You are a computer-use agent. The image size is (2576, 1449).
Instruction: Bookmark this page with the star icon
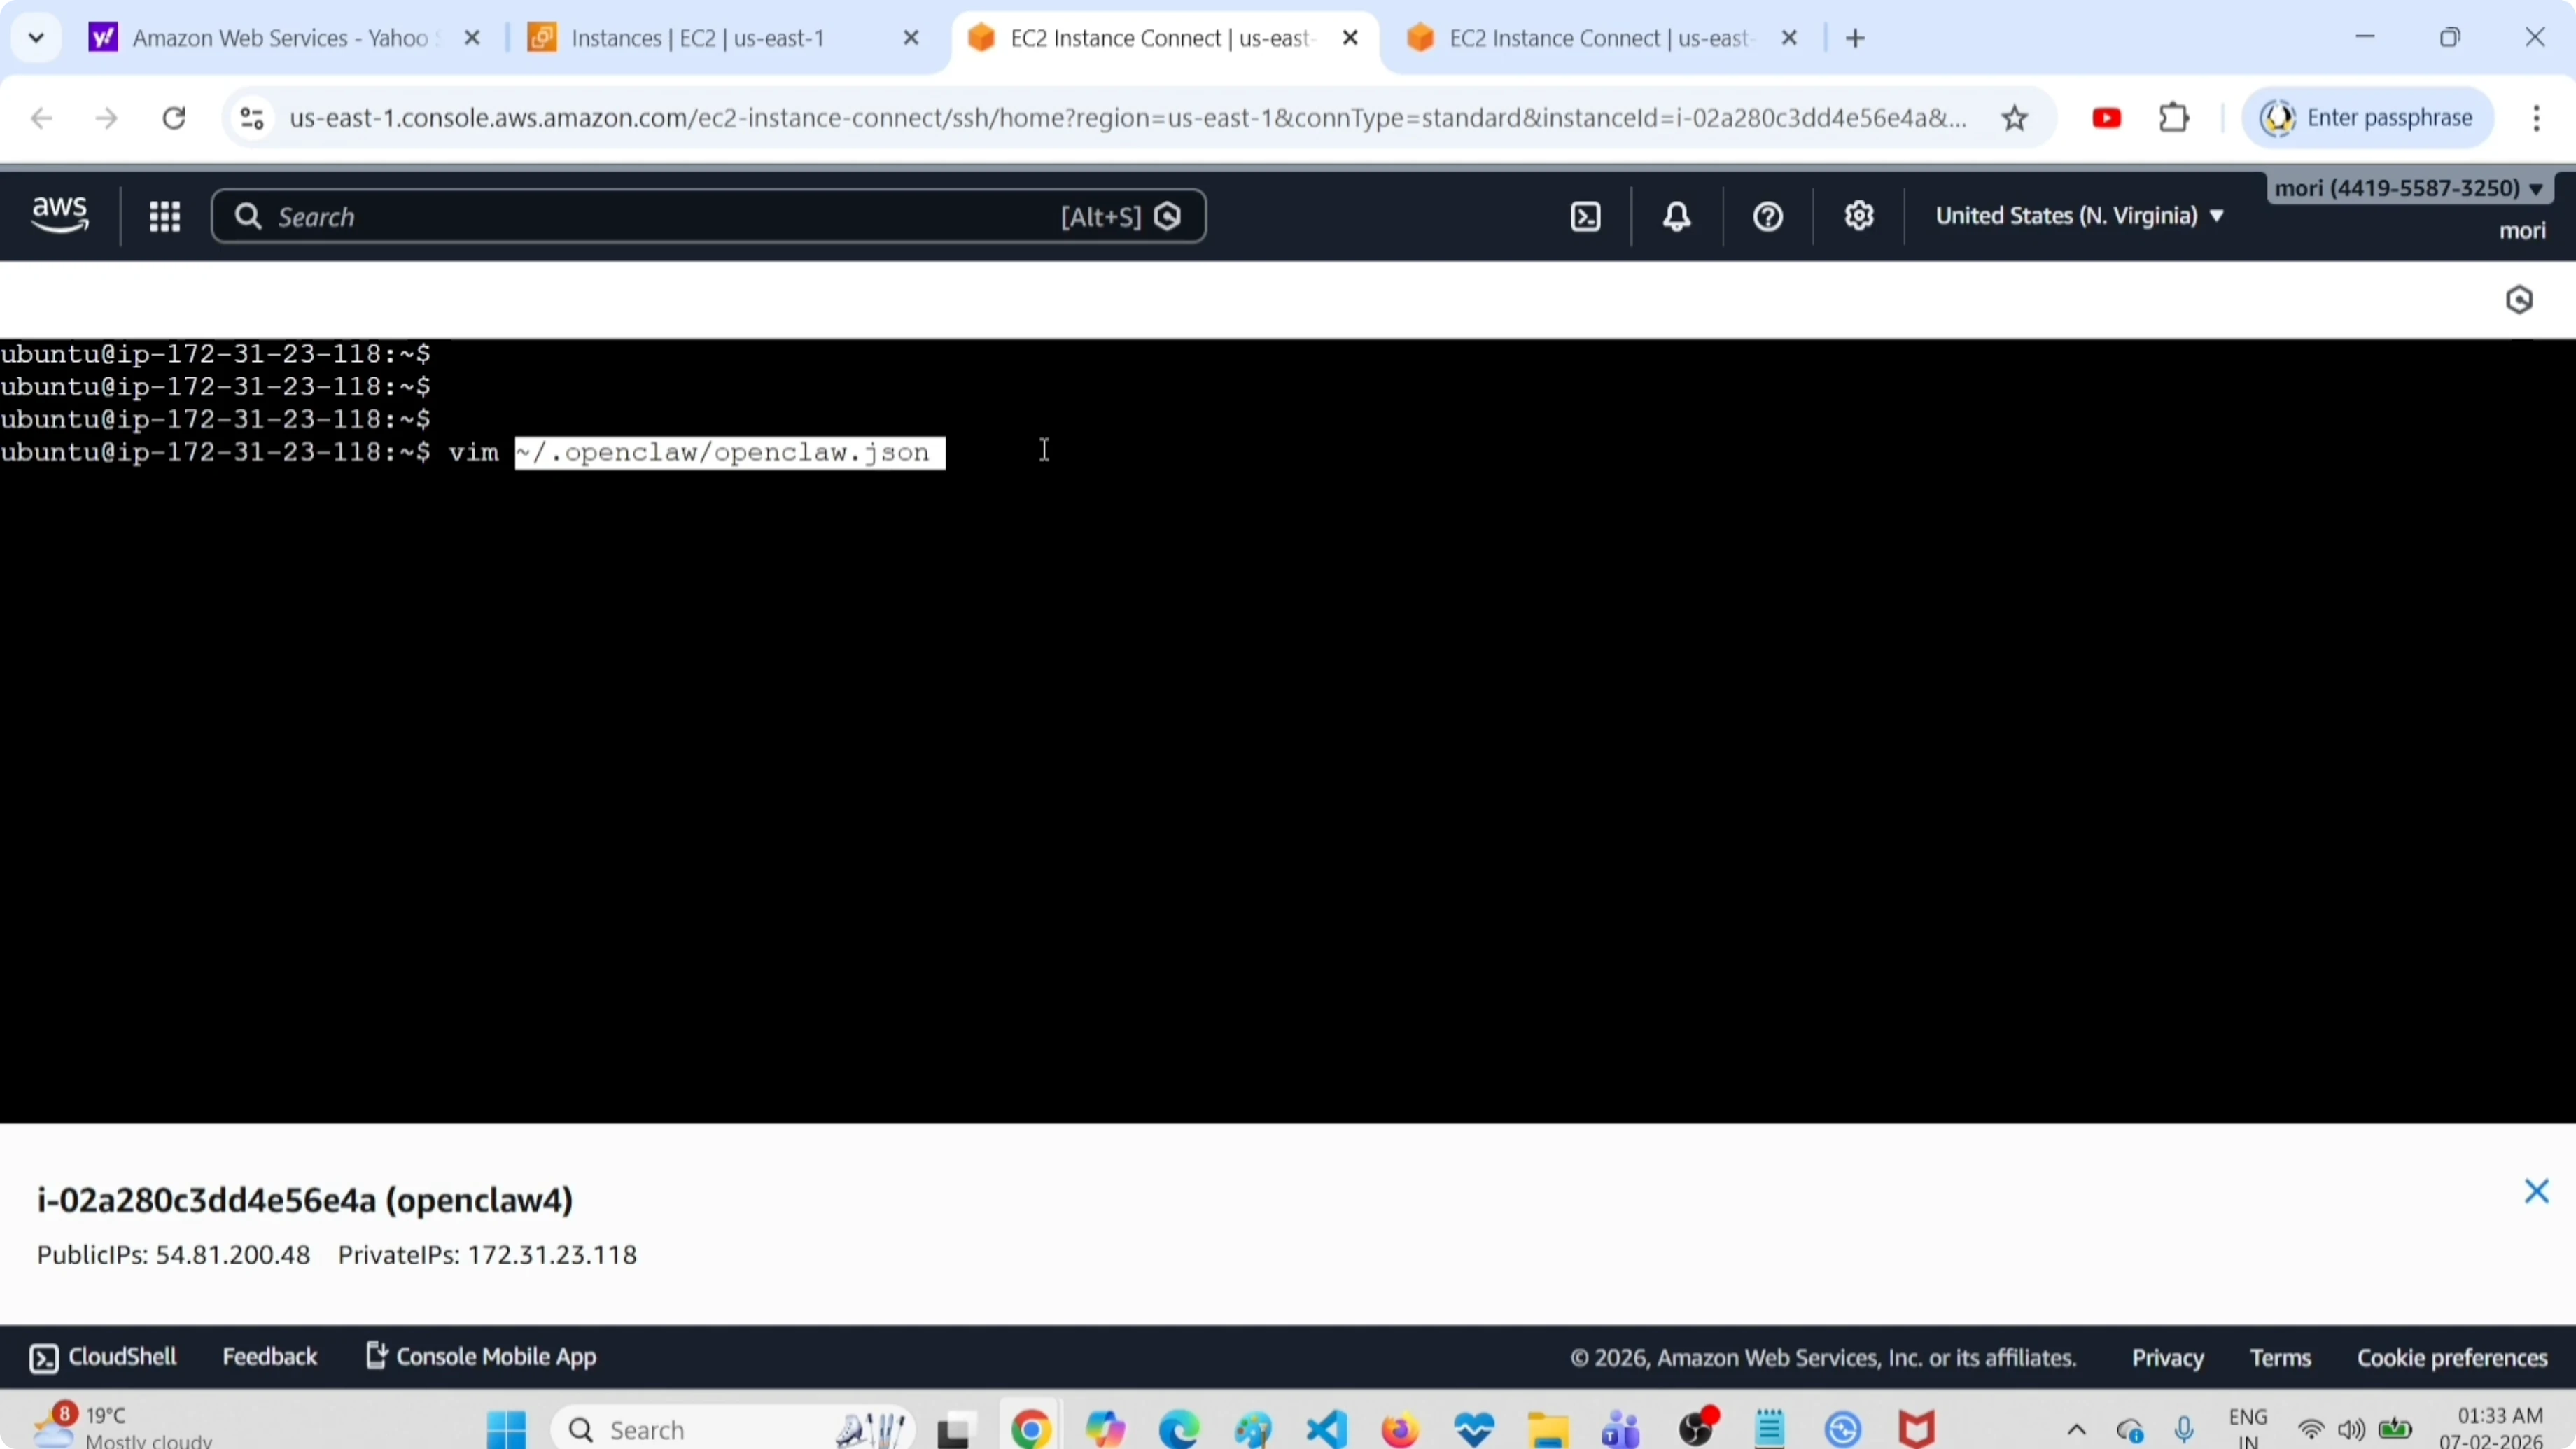click(2014, 119)
